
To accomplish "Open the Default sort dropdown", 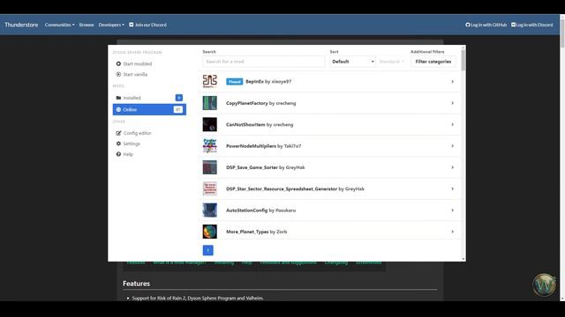I will [x=353, y=62].
